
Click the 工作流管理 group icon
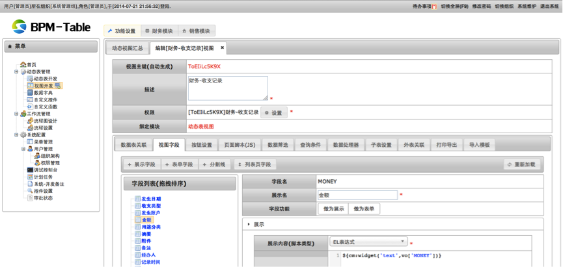tap(23, 114)
